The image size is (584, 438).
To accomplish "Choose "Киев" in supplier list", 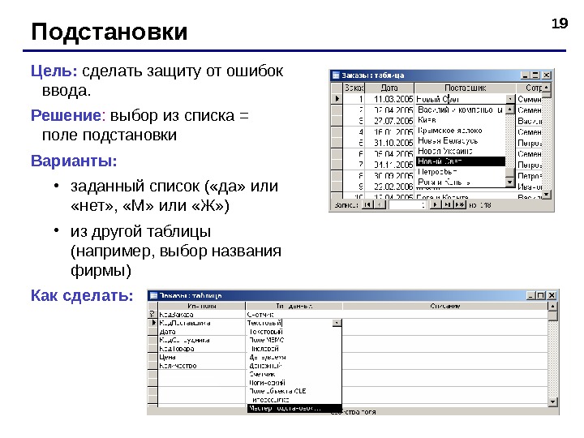I will 461,120.
